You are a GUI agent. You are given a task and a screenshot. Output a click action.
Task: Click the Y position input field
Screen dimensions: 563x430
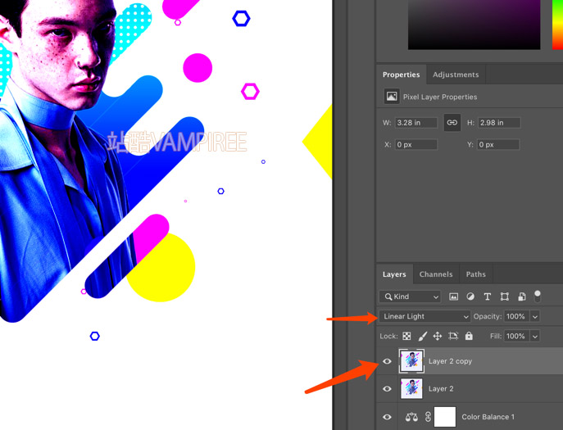tap(498, 144)
